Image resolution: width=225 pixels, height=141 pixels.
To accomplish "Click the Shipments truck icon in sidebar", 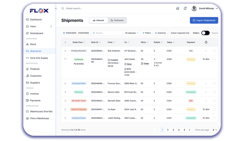I will [27, 51].
